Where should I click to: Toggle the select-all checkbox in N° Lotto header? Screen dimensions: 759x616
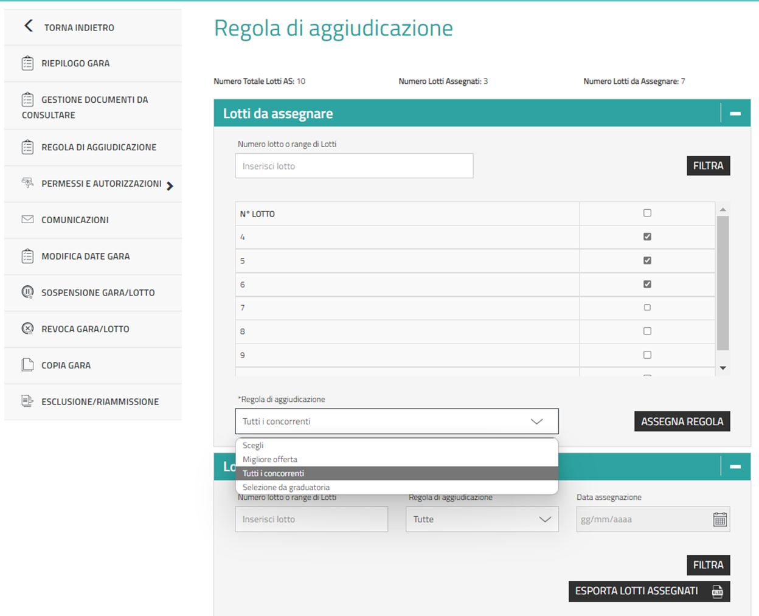[x=647, y=213]
